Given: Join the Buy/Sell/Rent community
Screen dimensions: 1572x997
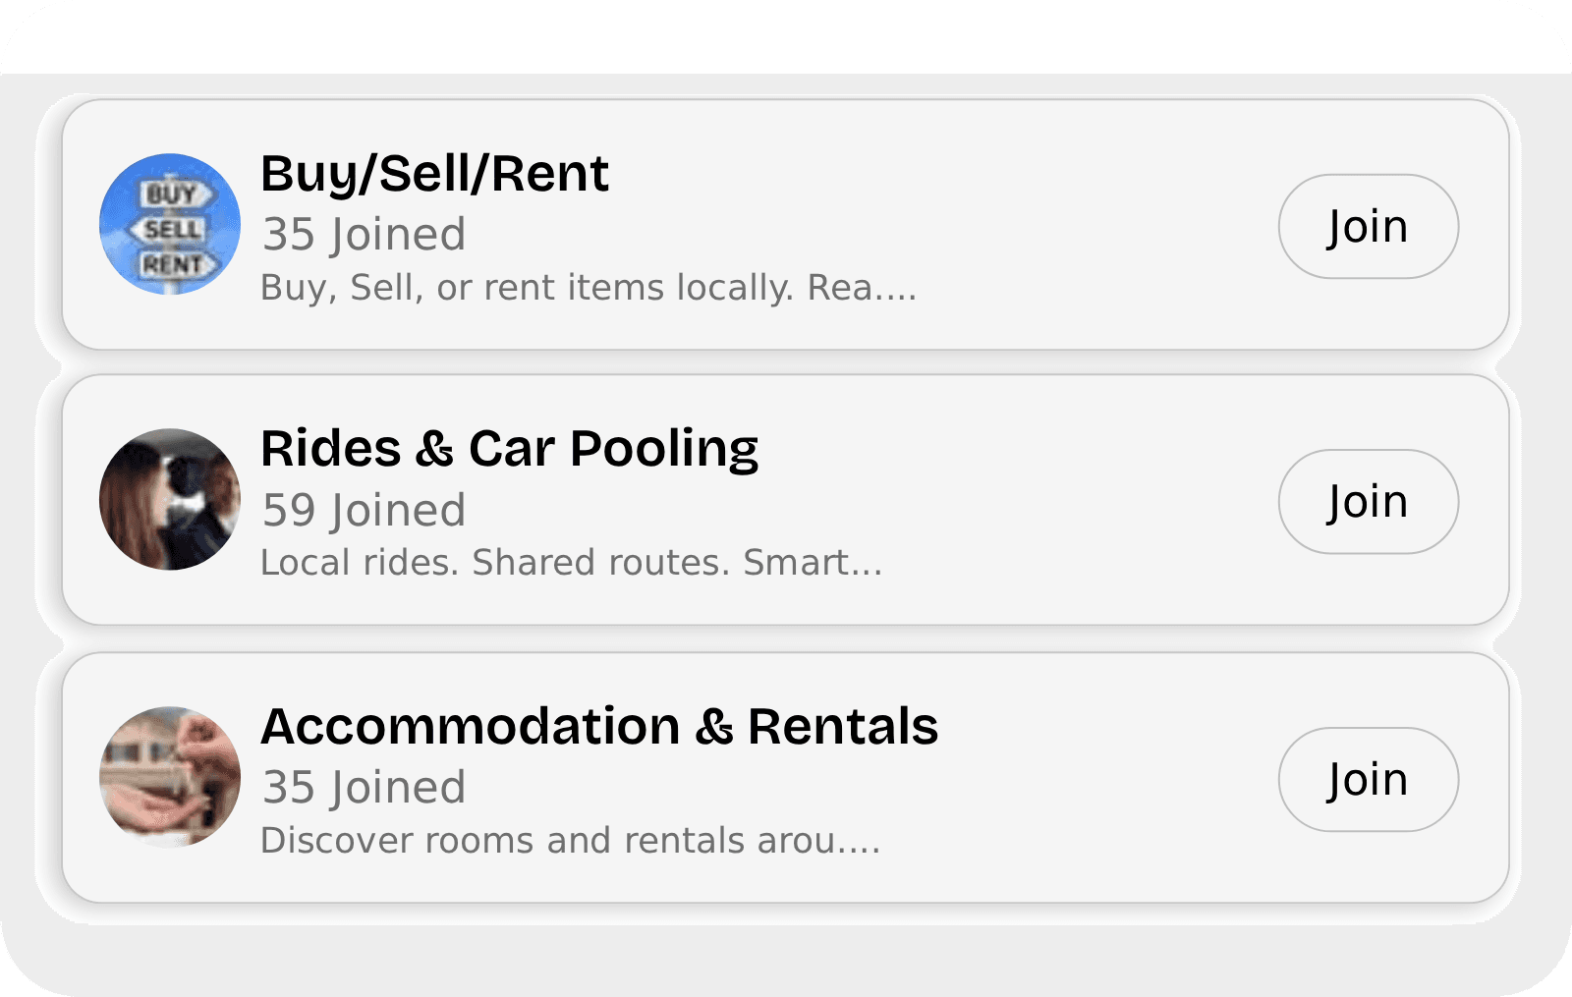Looking at the screenshot, I should [x=1368, y=227].
